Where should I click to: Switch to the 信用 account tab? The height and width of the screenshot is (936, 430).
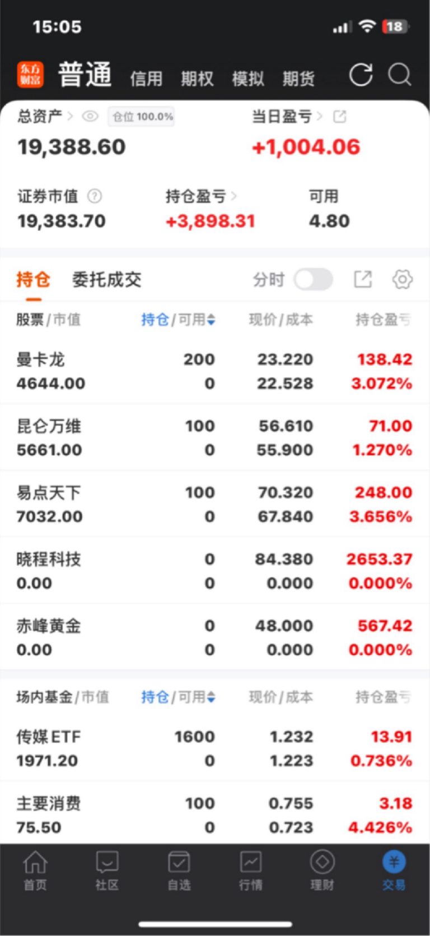point(146,79)
